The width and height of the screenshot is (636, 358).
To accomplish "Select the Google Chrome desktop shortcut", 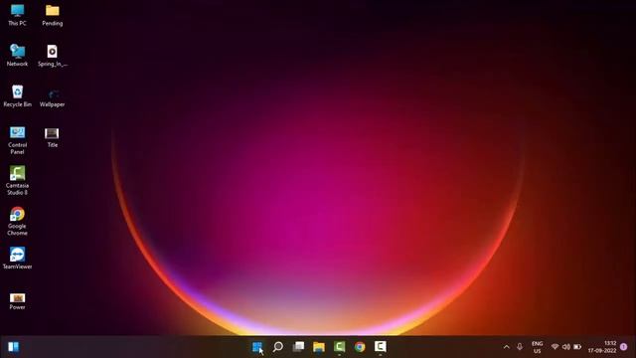I will pyautogui.click(x=18, y=221).
